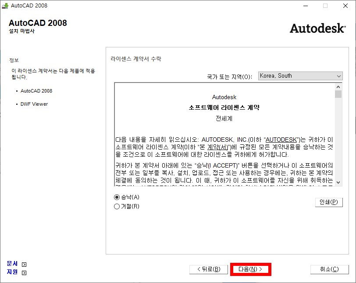Click the 소프트웨어 라이센스 계약 heading

click(224, 107)
